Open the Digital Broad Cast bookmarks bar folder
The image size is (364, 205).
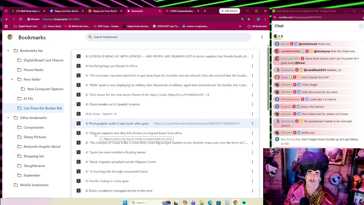26,26
